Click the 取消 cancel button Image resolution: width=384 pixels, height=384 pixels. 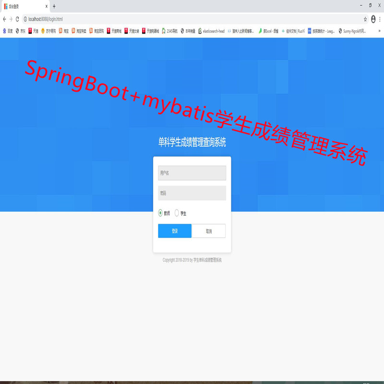pos(209,231)
